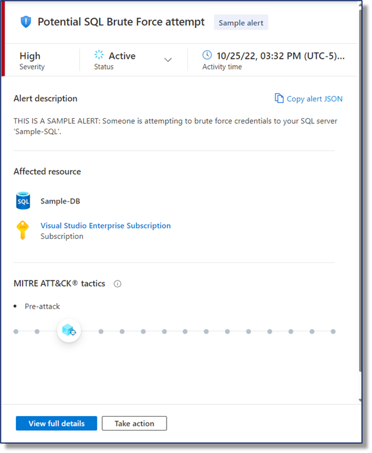The height and width of the screenshot is (453, 372).
Task: Click the Affected resource heading
Action: pyautogui.click(x=47, y=172)
